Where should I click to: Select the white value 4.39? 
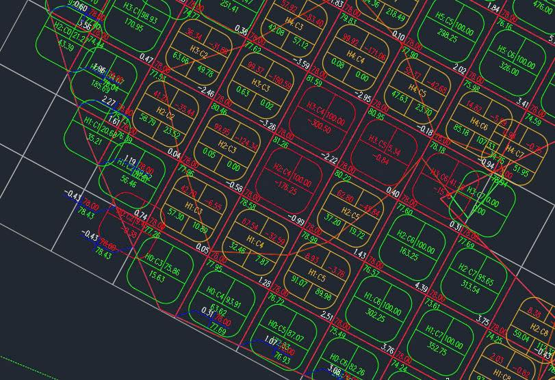tap(421, 286)
